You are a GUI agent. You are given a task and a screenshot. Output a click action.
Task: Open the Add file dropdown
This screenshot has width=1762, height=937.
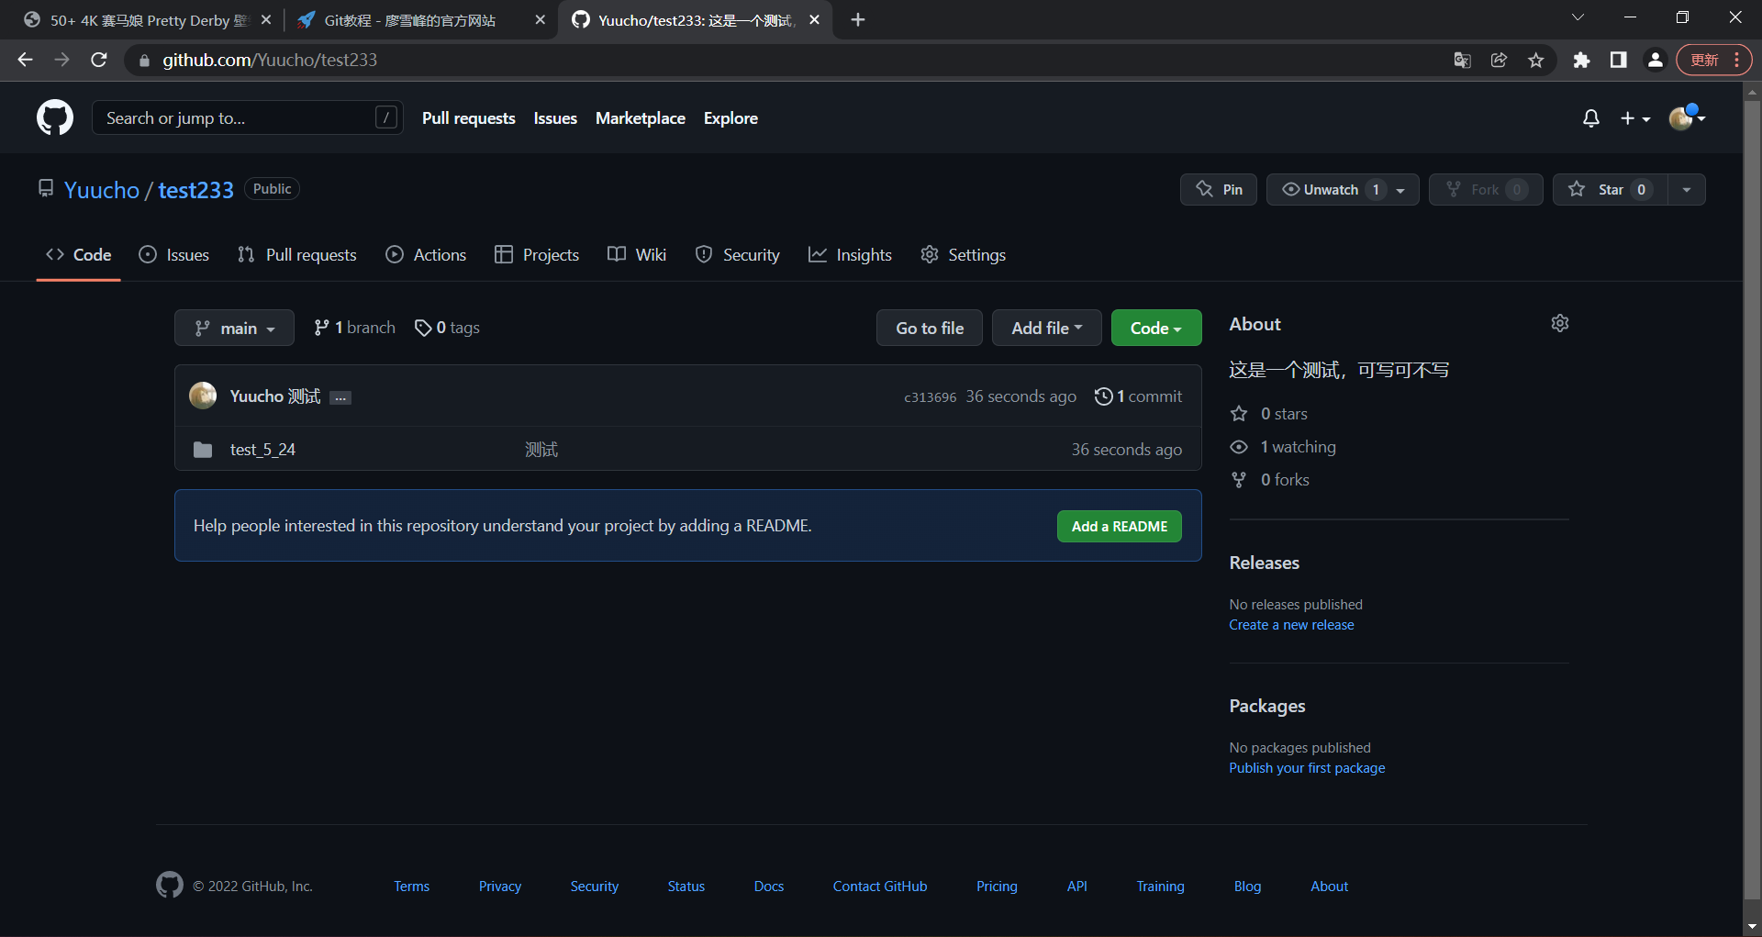tap(1046, 328)
